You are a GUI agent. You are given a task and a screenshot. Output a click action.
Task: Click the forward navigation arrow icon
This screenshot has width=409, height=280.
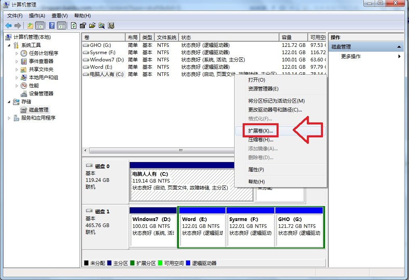point(17,25)
